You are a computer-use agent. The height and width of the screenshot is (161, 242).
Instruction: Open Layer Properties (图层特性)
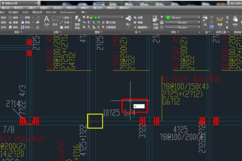tap(77, 23)
